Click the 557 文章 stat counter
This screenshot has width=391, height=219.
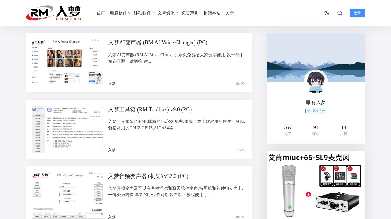point(288,130)
